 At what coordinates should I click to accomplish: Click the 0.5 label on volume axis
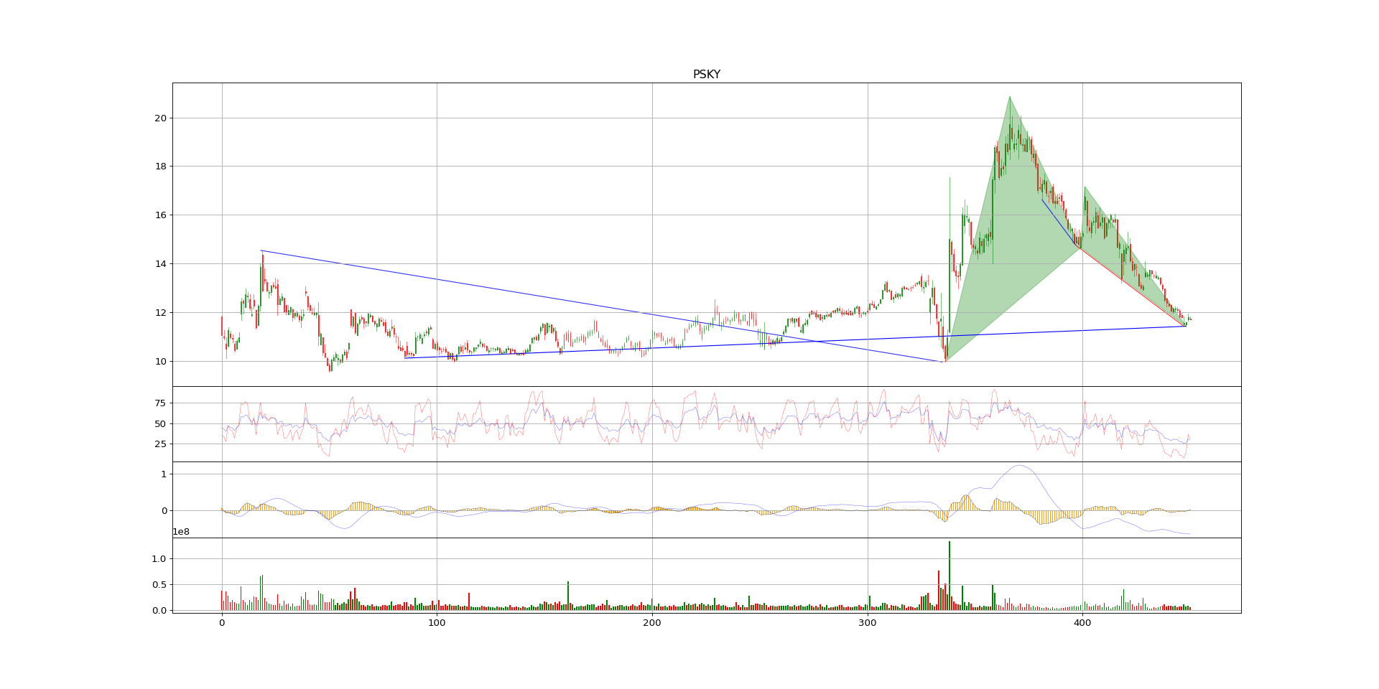pyautogui.click(x=159, y=585)
